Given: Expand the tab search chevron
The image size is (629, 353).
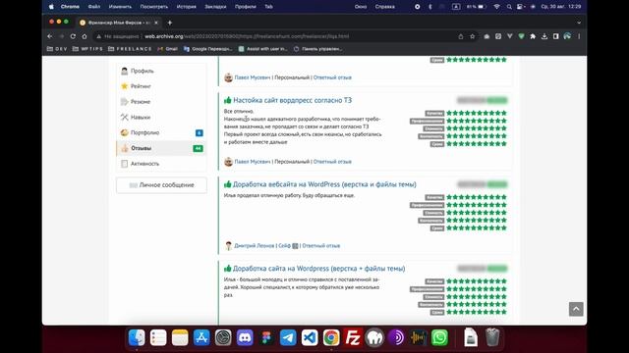Looking at the screenshot, I should pyautogui.click(x=579, y=23).
